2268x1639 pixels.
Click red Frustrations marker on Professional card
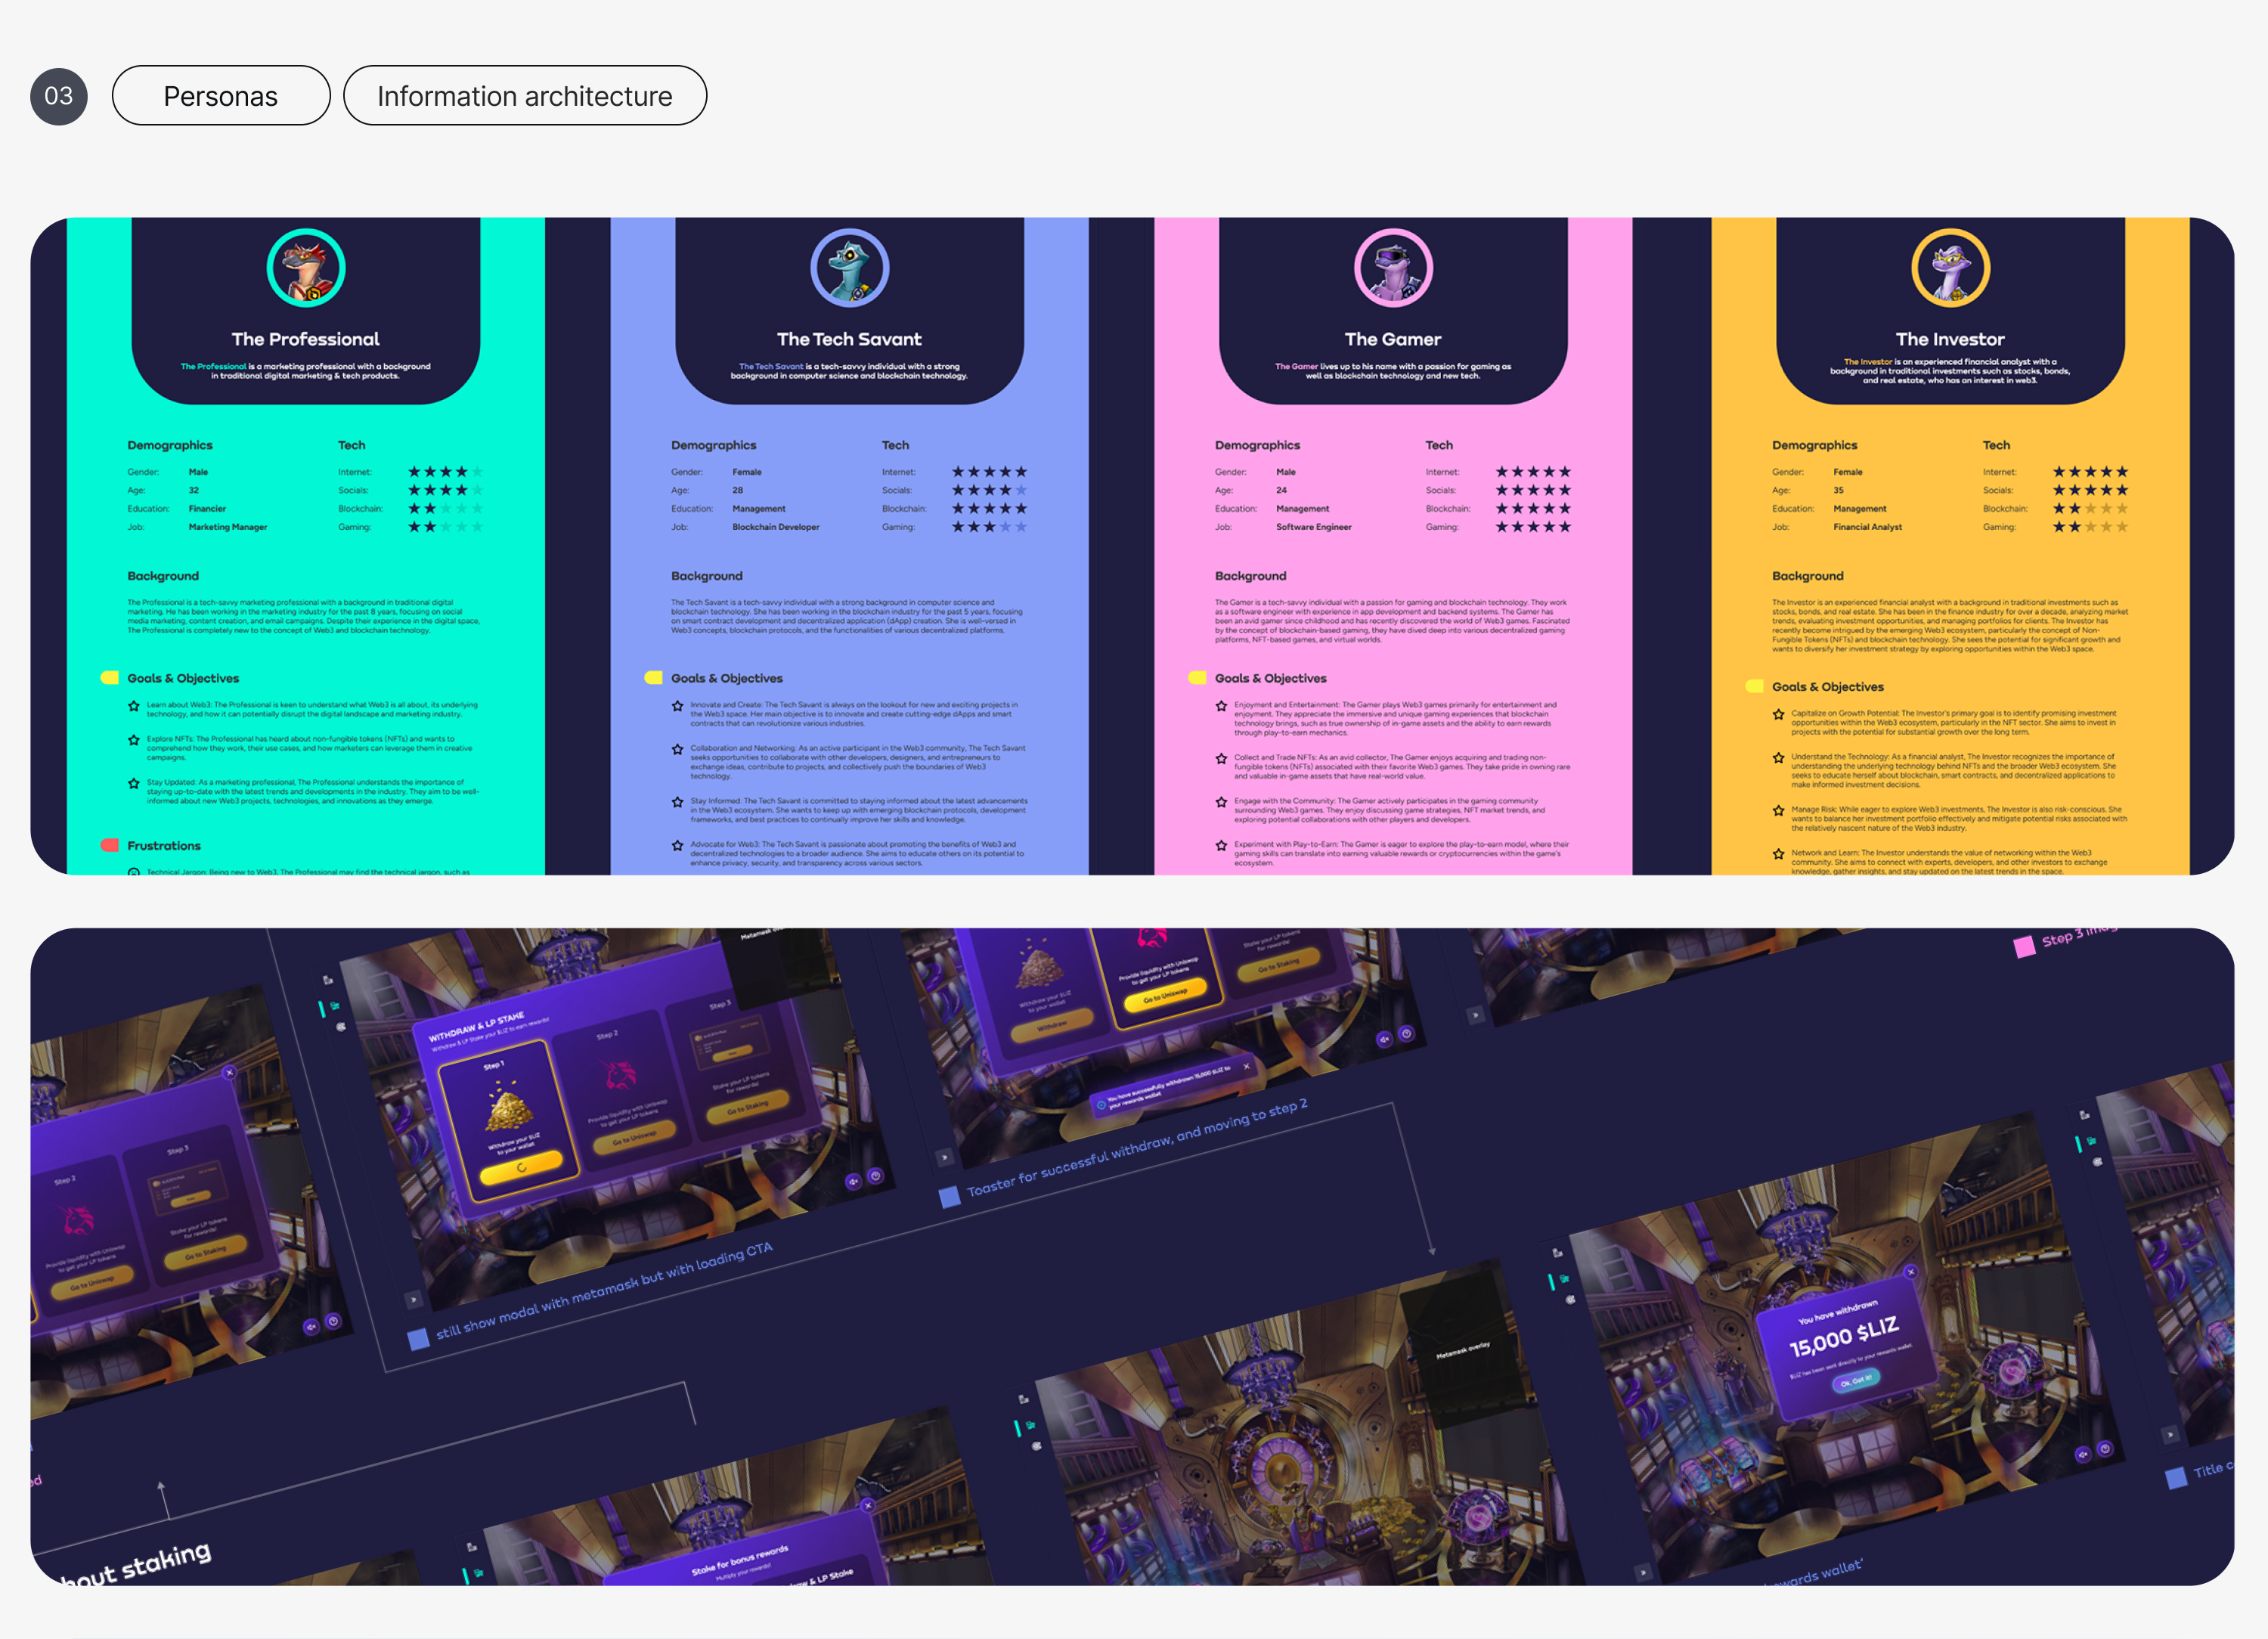110,846
